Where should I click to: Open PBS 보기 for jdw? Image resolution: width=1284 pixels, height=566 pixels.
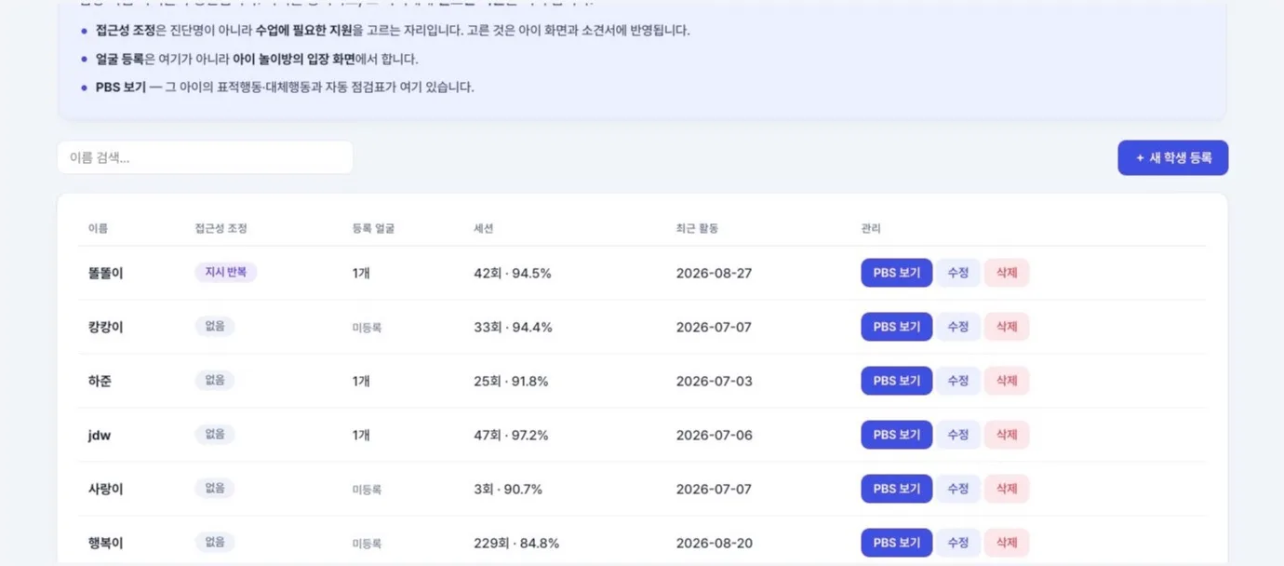click(x=896, y=435)
